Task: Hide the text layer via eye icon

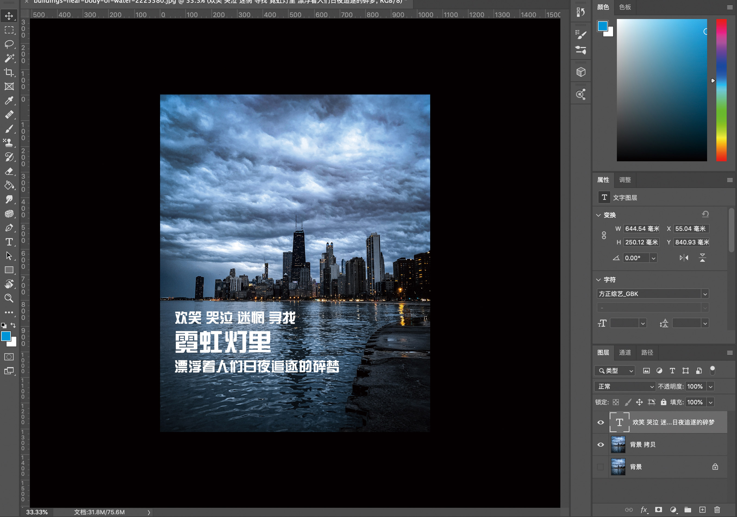Action: pyautogui.click(x=601, y=422)
